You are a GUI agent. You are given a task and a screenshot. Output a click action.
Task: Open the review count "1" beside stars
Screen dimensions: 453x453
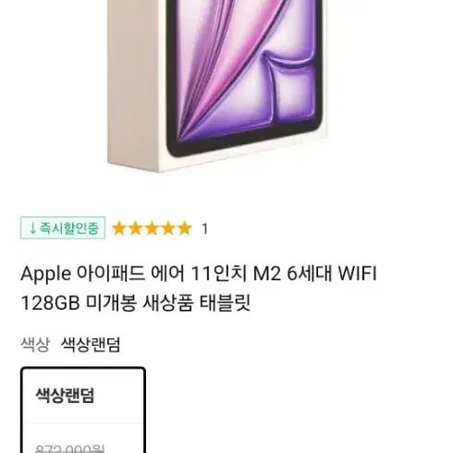(x=205, y=228)
